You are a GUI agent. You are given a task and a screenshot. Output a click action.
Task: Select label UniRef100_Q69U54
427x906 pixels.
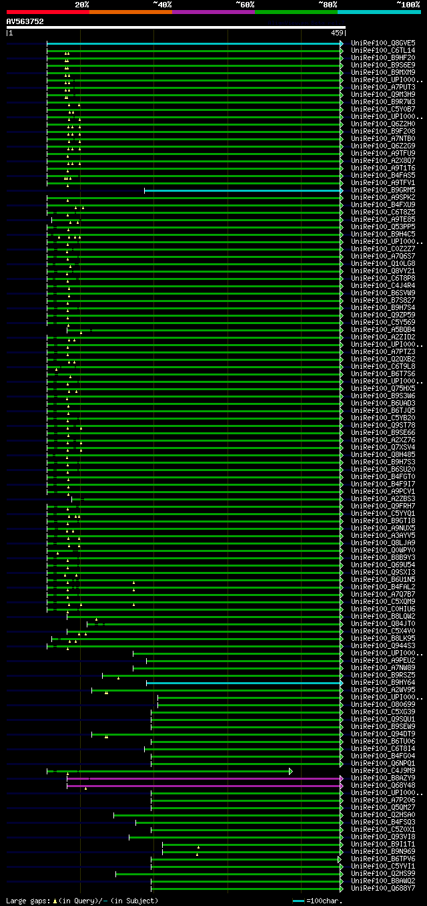(x=383, y=565)
